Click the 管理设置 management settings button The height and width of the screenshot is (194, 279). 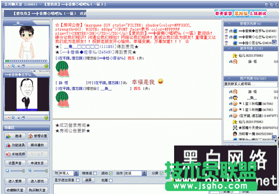(x=38, y=136)
